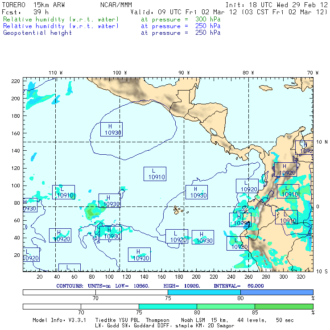The height and width of the screenshot is (330, 330).
Task: Click 'Thompson' in the model info
Action: [157, 320]
